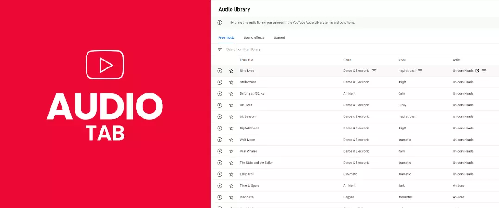
Task: Star the Stellar Wind track
Action: 231,82
